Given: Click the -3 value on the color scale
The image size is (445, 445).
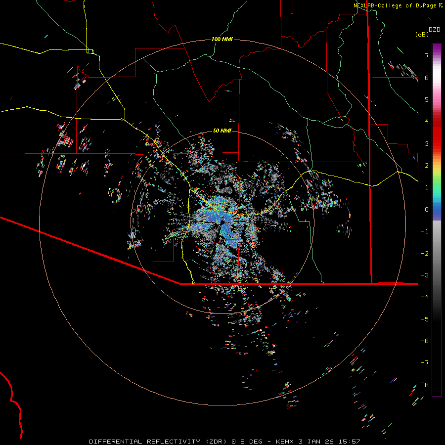Looking at the screenshot, I should (425, 275).
